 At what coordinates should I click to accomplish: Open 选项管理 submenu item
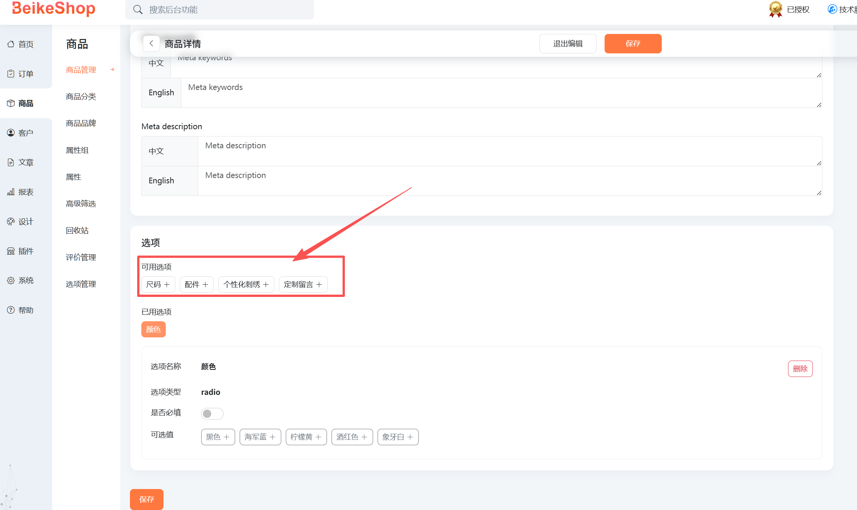(x=81, y=284)
